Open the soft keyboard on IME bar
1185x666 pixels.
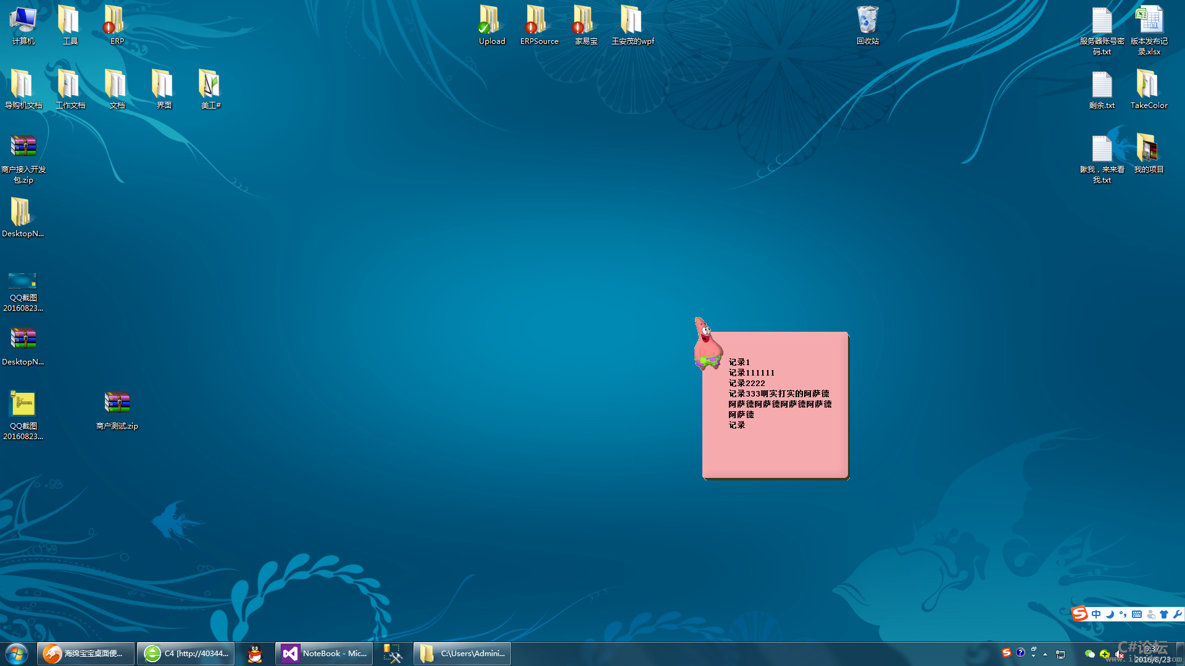click(x=1137, y=614)
